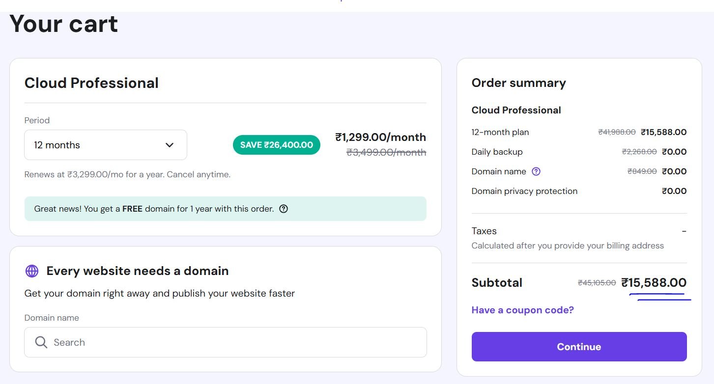The height and width of the screenshot is (384, 714).
Task: Click the Domain privacy protection line item
Action: click(x=524, y=191)
